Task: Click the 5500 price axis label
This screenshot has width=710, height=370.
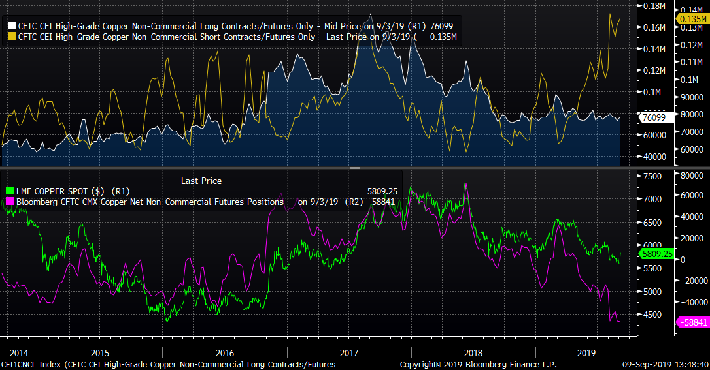Action: (652, 268)
